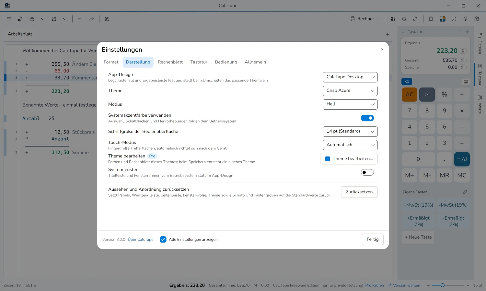Screen dimensions: 486x291
Task: Switch to the Tastatur settings tab
Action: click(x=199, y=62)
